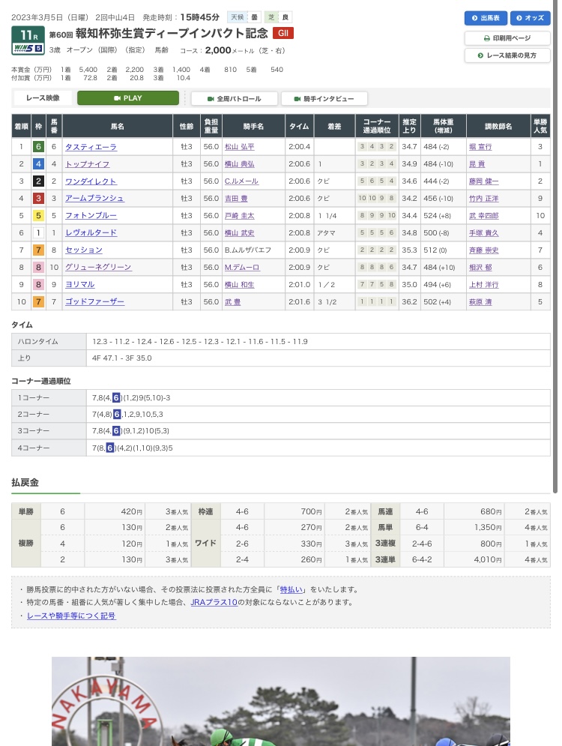
Task: Open jockey M.デムーロ profile
Action: tap(242, 268)
